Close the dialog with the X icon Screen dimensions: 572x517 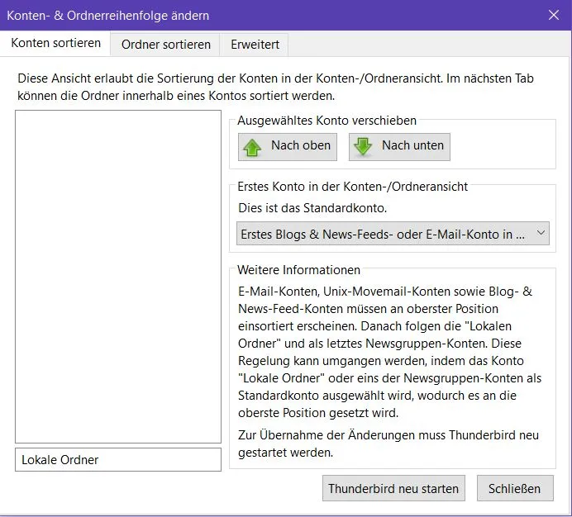554,15
